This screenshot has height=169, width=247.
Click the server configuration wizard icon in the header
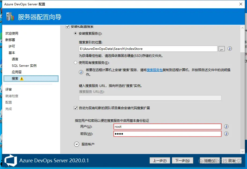pyautogui.click(x=10, y=17)
